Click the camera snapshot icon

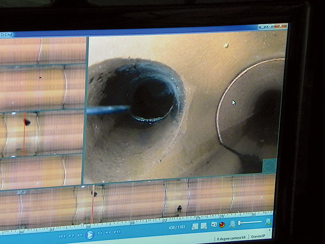214,224
